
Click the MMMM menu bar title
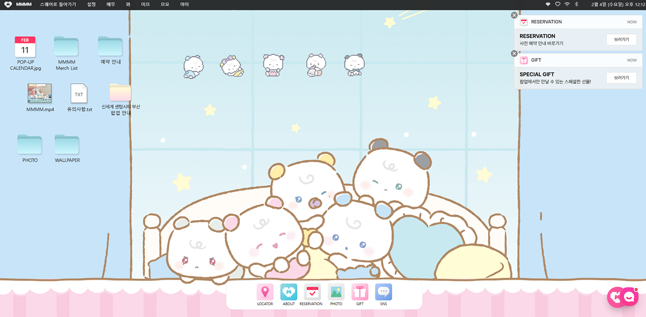pos(24,4)
